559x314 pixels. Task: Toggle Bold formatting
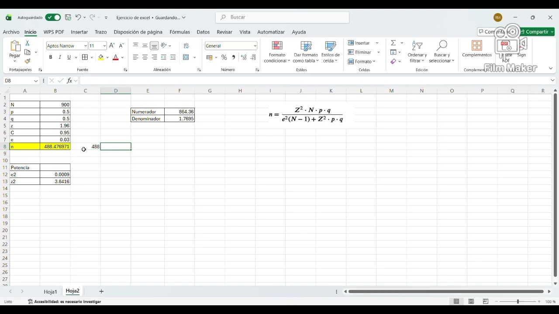click(51, 57)
